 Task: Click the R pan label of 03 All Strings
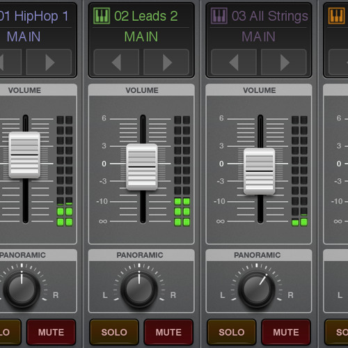(x=290, y=295)
